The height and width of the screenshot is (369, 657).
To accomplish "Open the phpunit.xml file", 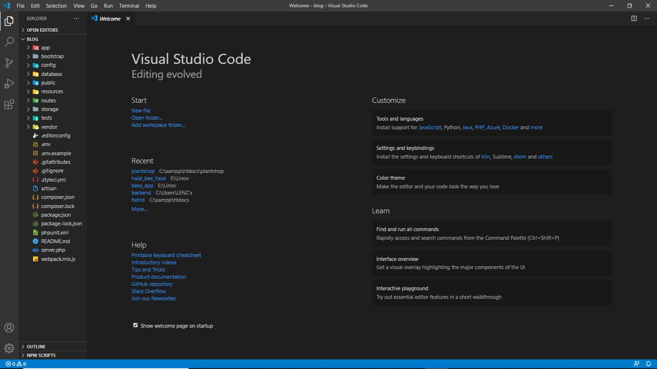I will pyautogui.click(x=55, y=233).
